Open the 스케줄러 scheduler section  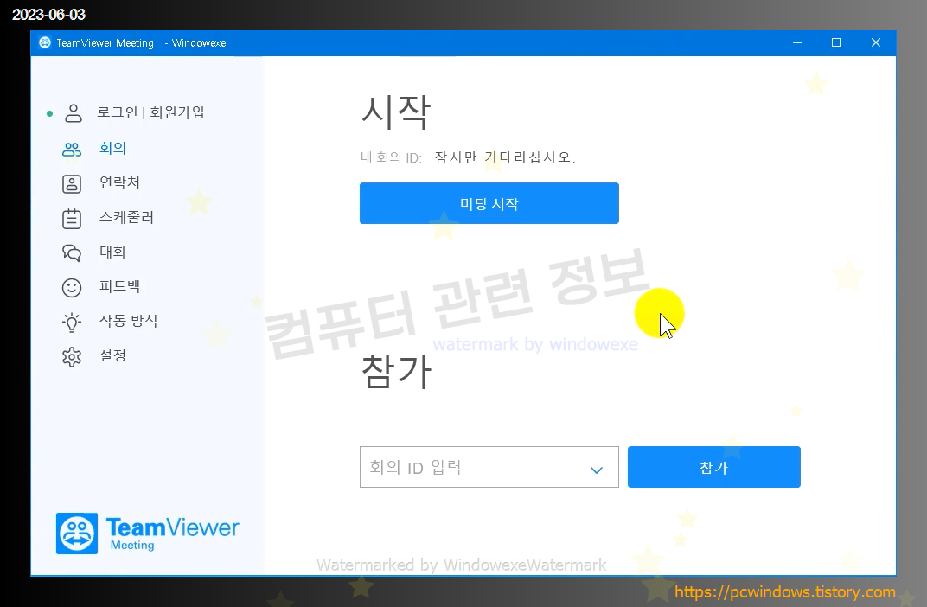[x=126, y=217]
